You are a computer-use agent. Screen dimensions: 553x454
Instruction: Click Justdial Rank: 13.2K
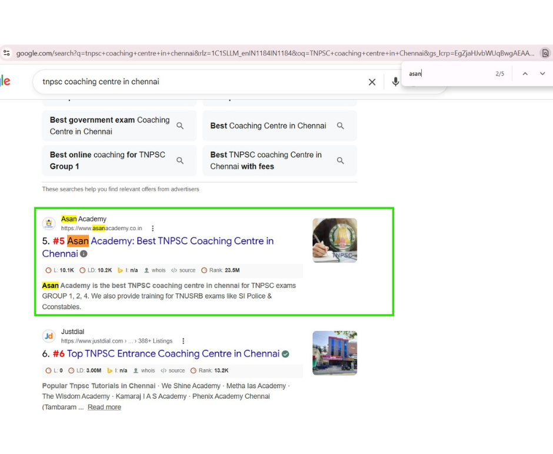[x=209, y=371]
